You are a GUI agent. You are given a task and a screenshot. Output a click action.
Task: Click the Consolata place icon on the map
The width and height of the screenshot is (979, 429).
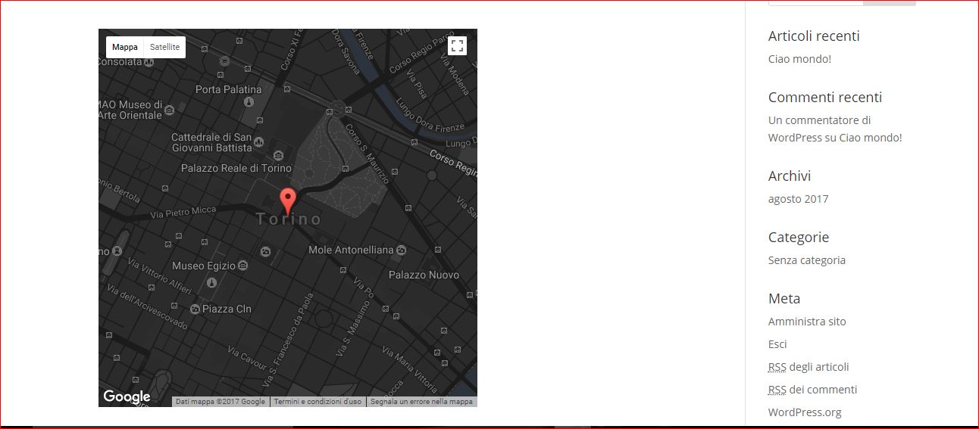click(x=149, y=62)
